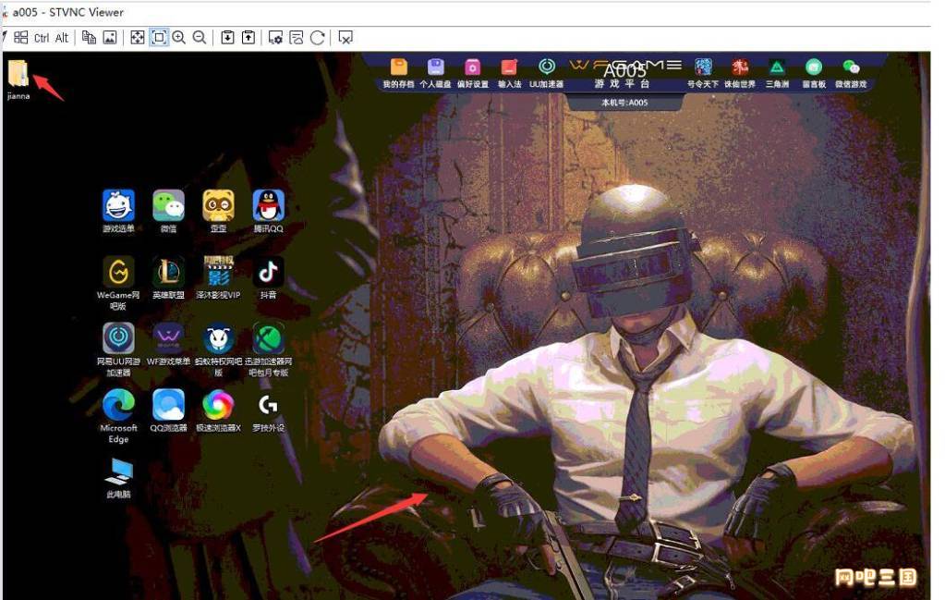Image resolution: width=945 pixels, height=600 pixels.
Task: Select the 腾讯QQ desktop icon
Action: pos(268,211)
